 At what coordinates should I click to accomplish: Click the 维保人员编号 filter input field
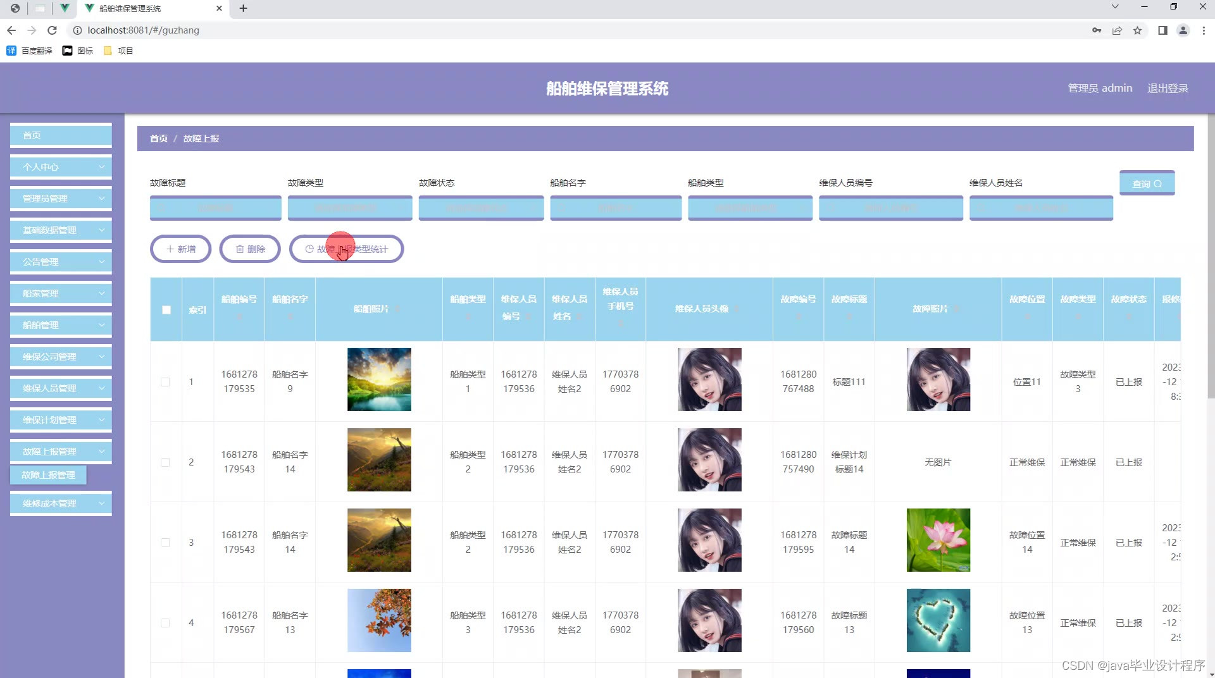pos(891,208)
